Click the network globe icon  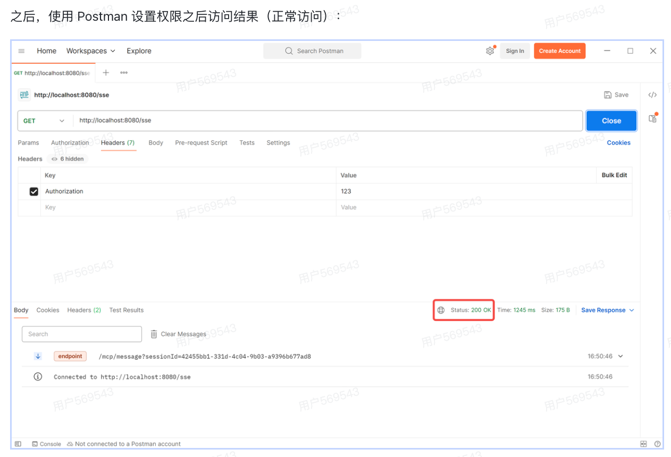[x=441, y=310]
